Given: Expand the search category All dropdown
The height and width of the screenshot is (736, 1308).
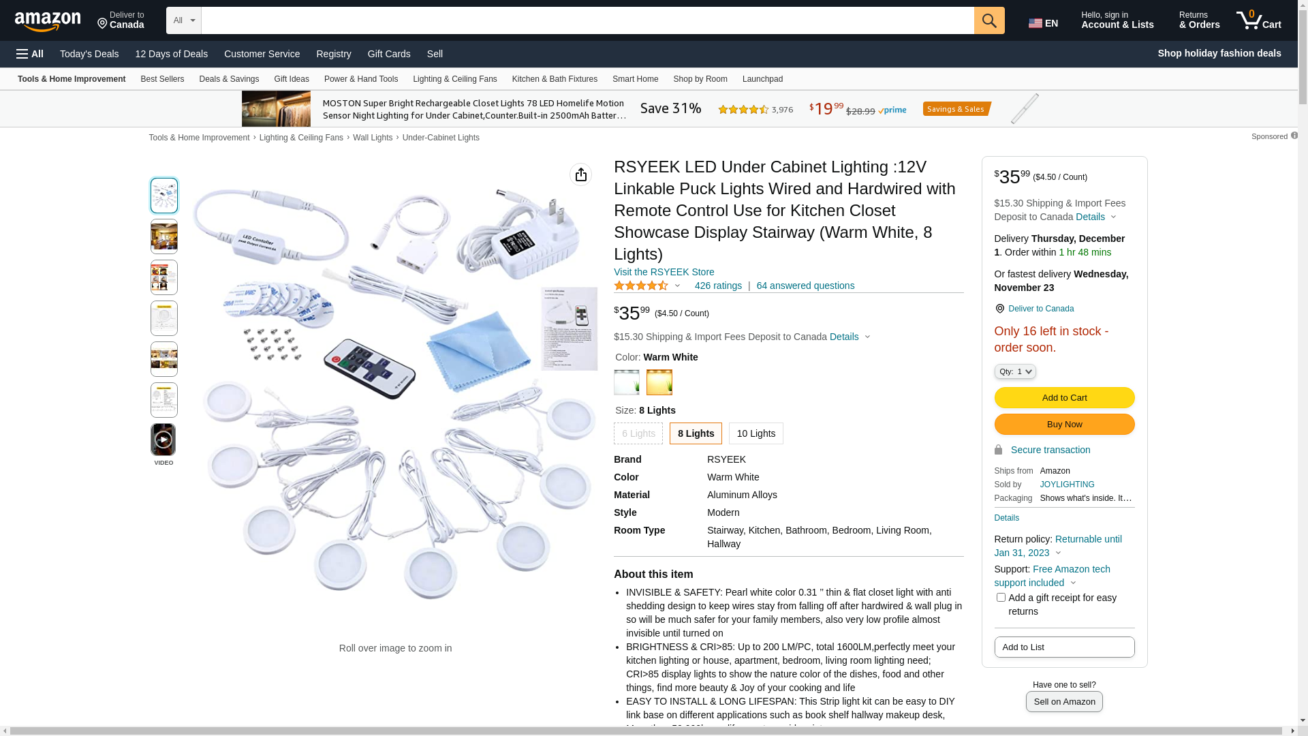Looking at the screenshot, I should 184,20.
